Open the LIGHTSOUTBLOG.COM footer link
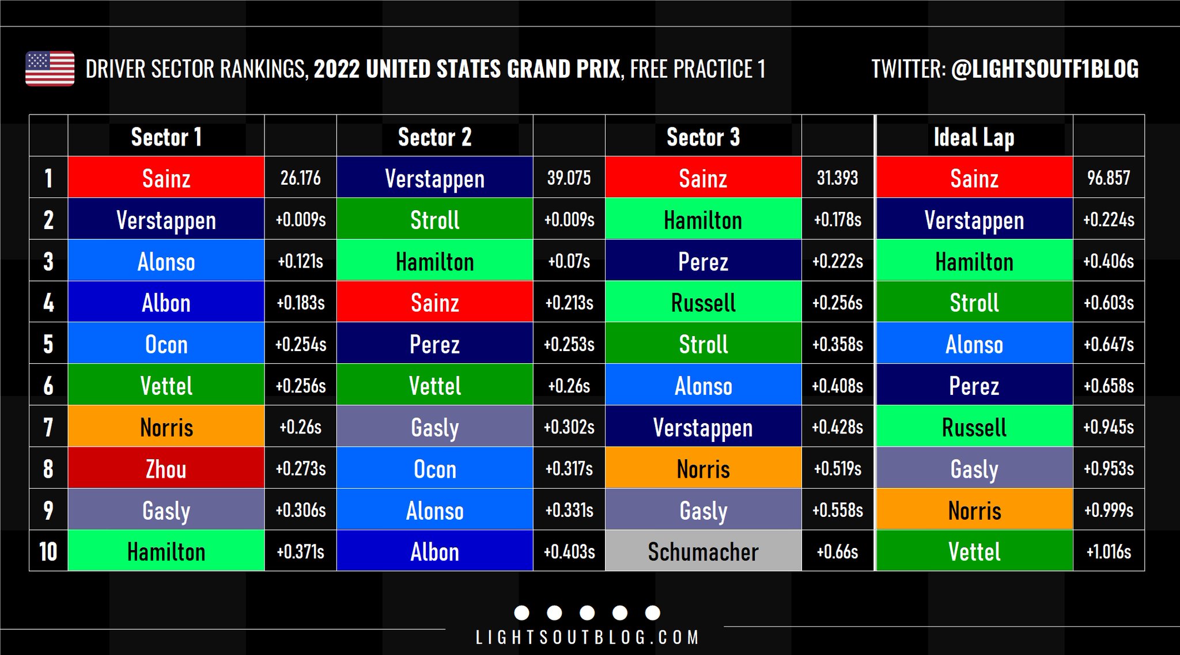The width and height of the screenshot is (1180, 655). pyautogui.click(x=588, y=638)
